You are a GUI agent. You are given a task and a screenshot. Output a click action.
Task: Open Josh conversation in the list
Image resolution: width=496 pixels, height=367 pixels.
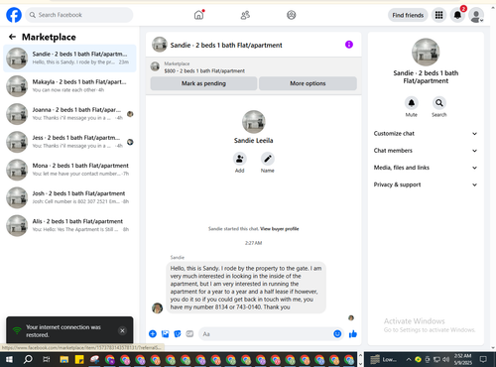69,197
